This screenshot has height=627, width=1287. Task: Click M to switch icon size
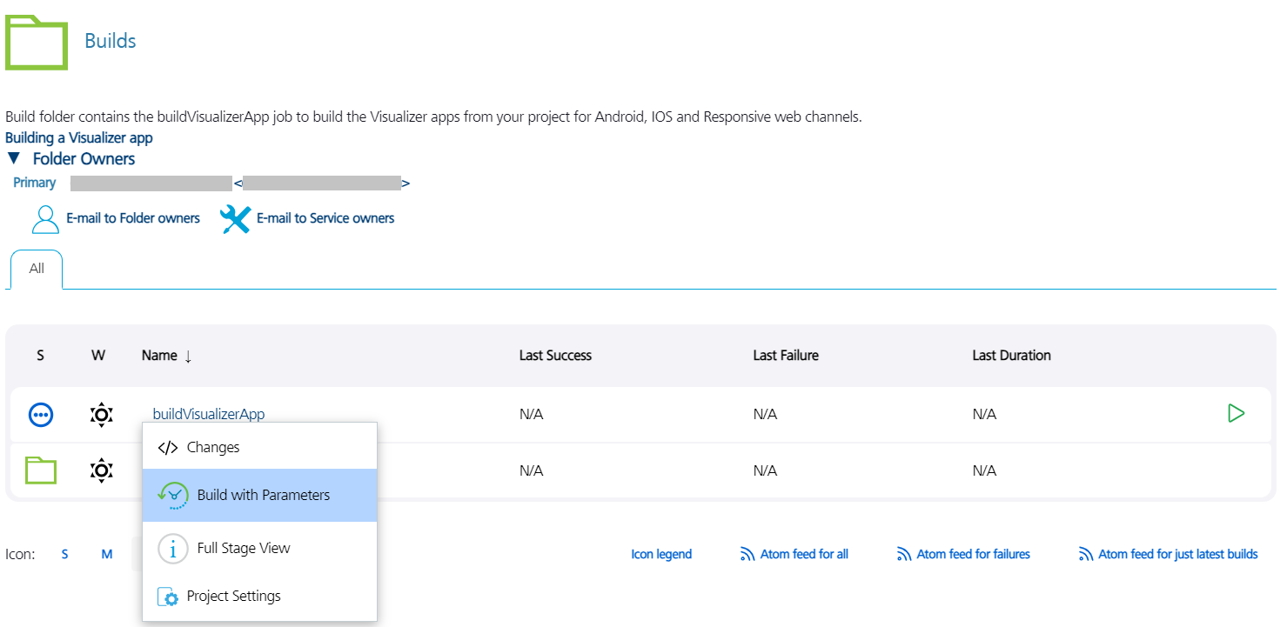pyautogui.click(x=106, y=553)
